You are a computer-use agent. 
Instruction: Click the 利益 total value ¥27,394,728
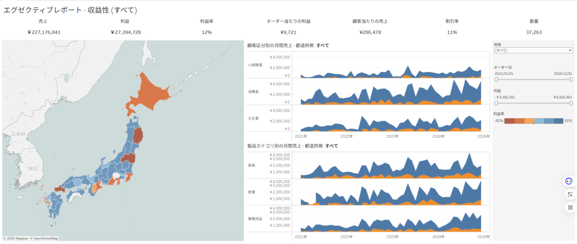pyautogui.click(x=126, y=32)
